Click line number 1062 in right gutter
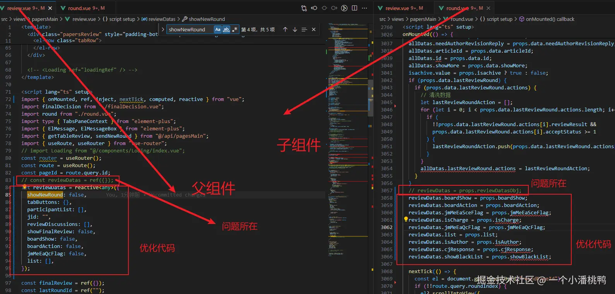This screenshot has height=294, width=615. [387, 227]
